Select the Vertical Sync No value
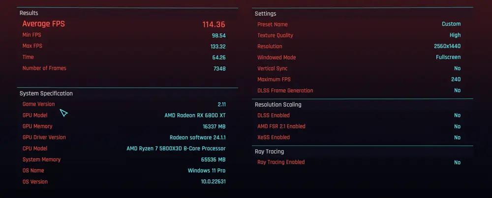This screenshot has height=198, width=492. point(458,68)
